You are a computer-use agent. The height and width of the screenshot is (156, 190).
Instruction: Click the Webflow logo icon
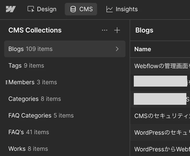(x=11, y=9)
